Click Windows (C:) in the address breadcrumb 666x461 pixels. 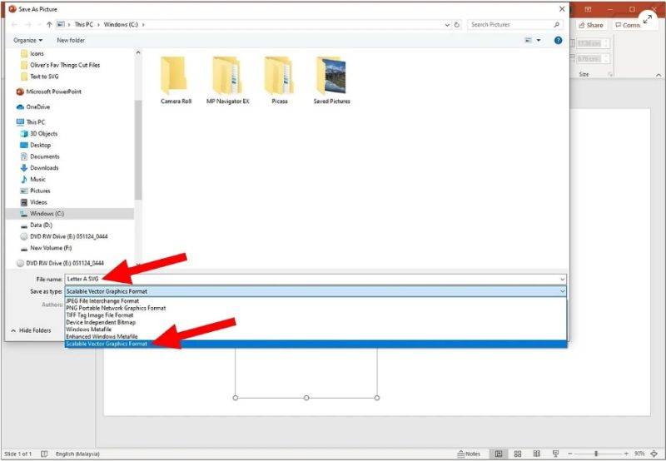point(121,25)
